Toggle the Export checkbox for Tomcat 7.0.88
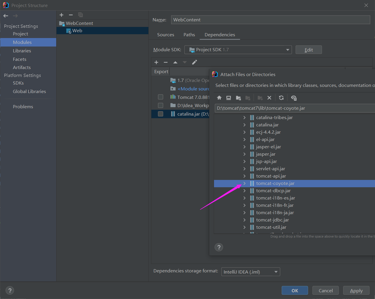This screenshot has height=299, width=375. (x=160, y=97)
